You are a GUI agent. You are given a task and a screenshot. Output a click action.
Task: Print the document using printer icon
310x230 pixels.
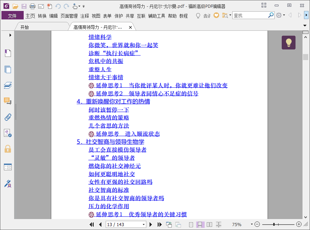tap(33, 6)
